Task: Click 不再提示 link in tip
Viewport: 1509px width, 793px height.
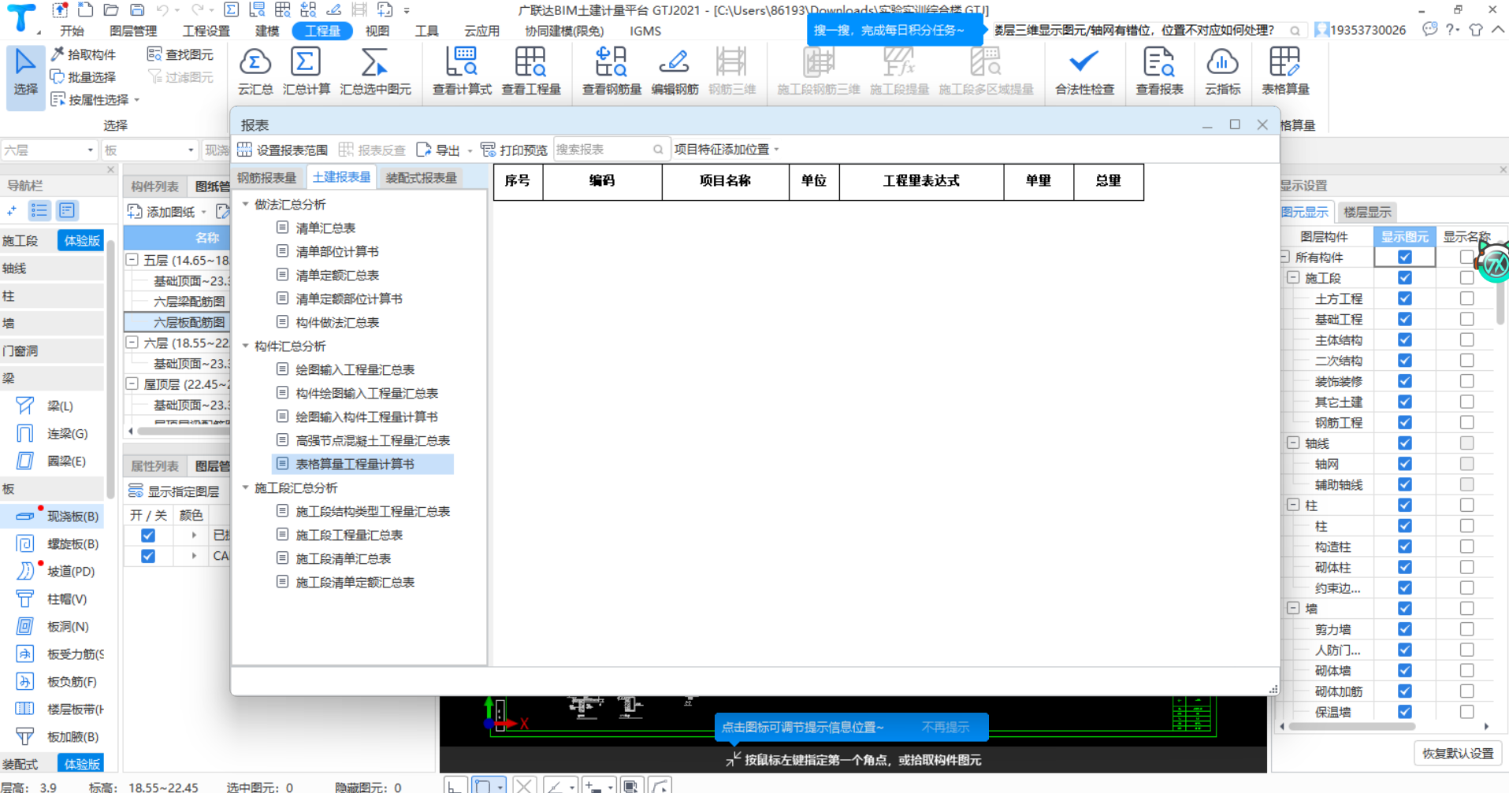Action: [946, 727]
